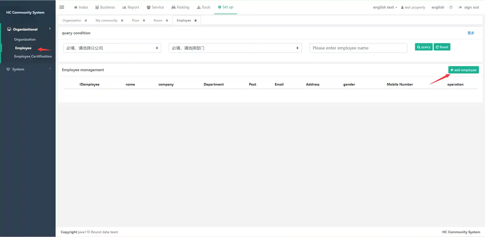485x237 pixels.
Task: Close the My community tab
Action: pos(122,20)
